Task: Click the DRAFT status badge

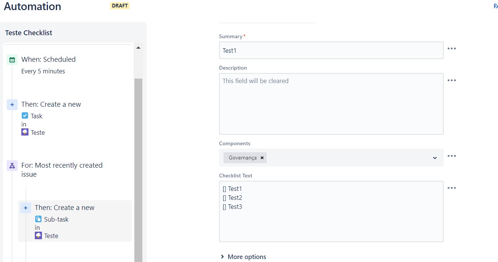Action: [120, 6]
